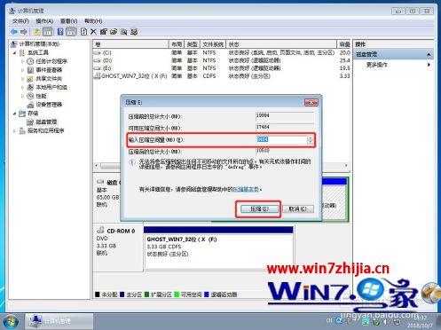The image size is (441, 330).
Task: Expand 更多操作 submenu arrow
Action: tap(429, 65)
